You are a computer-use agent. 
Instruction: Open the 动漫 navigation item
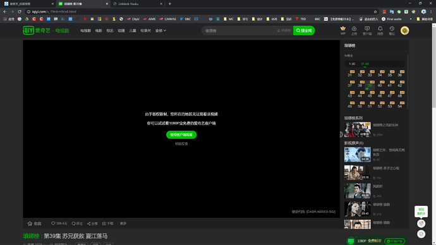[x=121, y=30]
